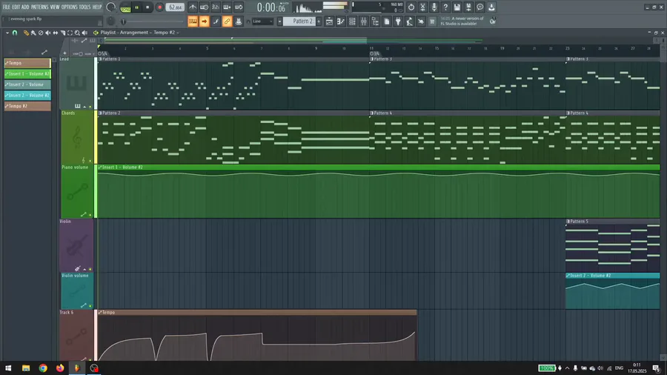
Task: Select the playlist delete tool
Action: click(x=41, y=33)
